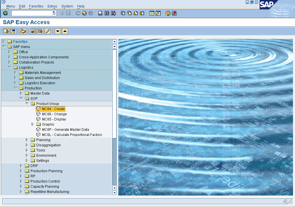
Task: Open the Favorites menu in menu bar
Action: pyautogui.click(x=36, y=6)
